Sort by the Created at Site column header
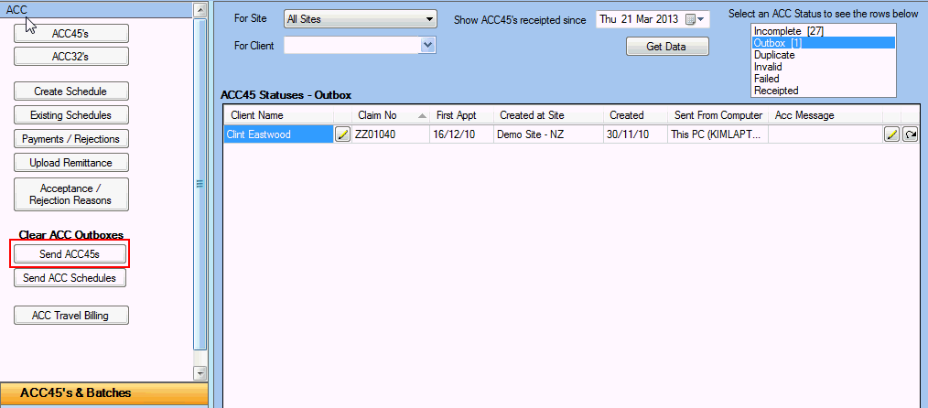The image size is (928, 408). [x=548, y=115]
